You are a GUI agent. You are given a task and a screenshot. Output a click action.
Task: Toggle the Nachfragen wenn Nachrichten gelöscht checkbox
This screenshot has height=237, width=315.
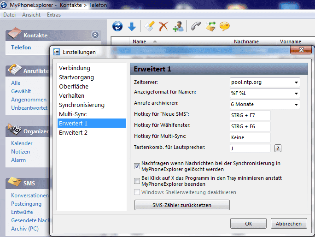pos(137,166)
